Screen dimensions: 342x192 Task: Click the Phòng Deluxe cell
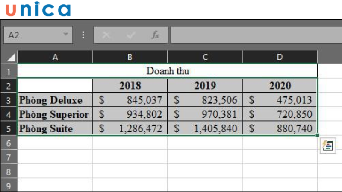tap(55, 100)
